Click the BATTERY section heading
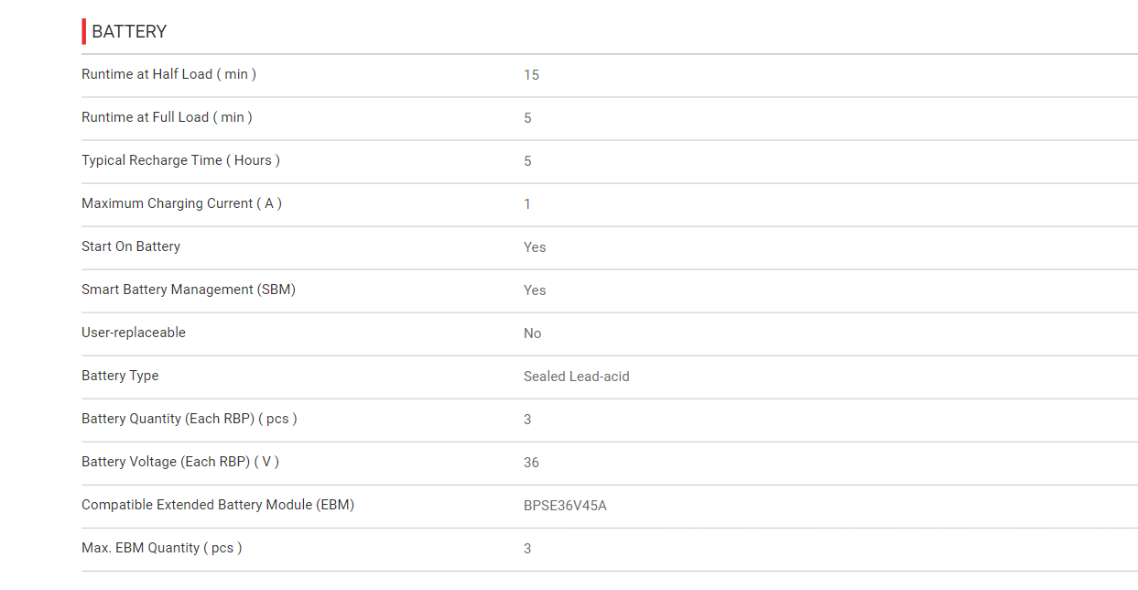This screenshot has height=590, width=1138. [129, 31]
